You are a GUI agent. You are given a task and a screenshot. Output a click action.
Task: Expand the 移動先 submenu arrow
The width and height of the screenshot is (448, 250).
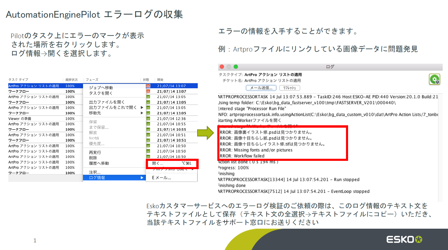click(142, 113)
